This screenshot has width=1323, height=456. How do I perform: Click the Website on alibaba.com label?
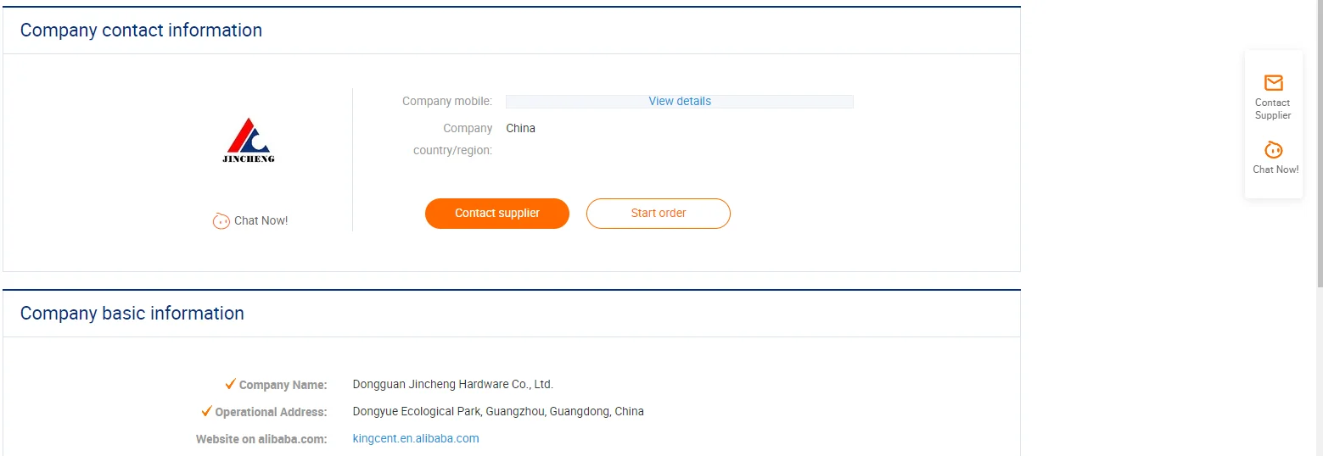[x=261, y=439]
